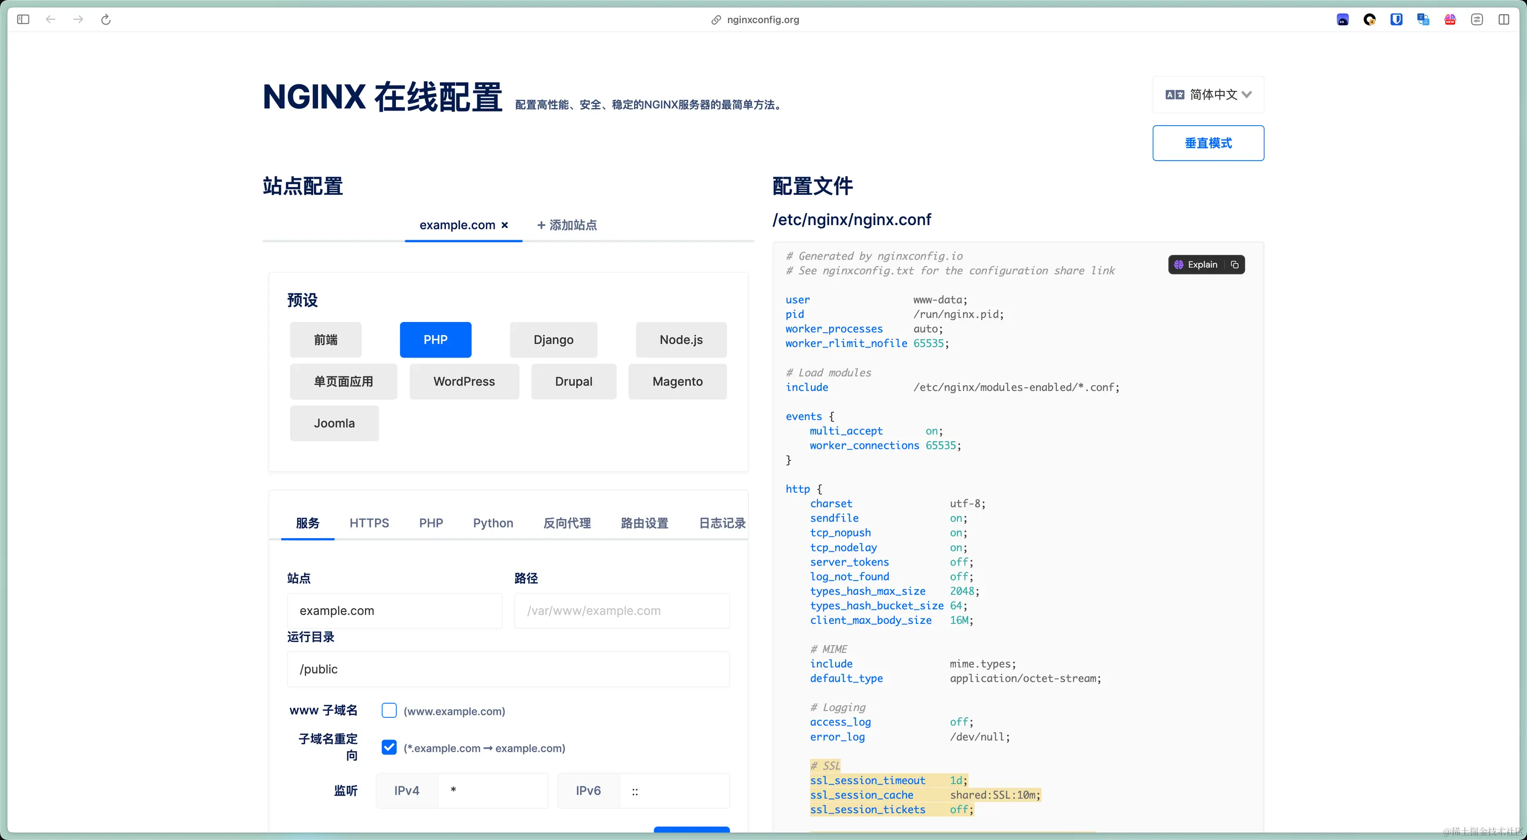The image size is (1527, 840).
Task: Click the 路径 path input field
Action: (622, 611)
